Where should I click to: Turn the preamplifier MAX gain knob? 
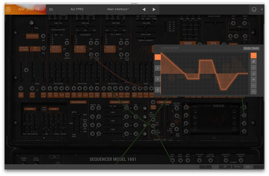pyautogui.click(x=31, y=23)
